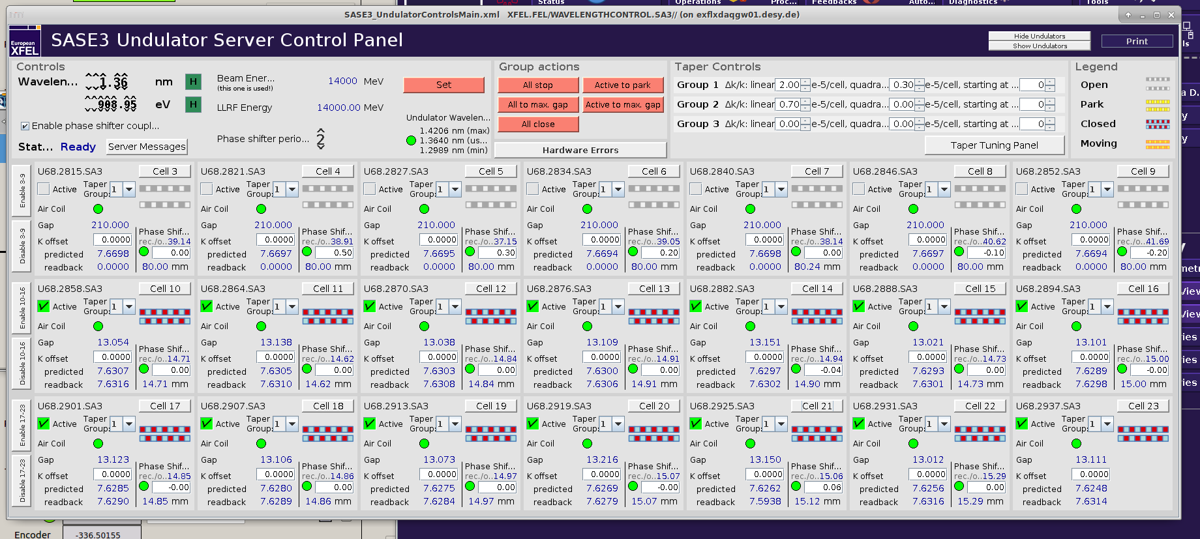Image resolution: width=1200 pixels, height=539 pixels.
Task: Click the phase shifter green LED in Cell 4
Action: (x=307, y=252)
